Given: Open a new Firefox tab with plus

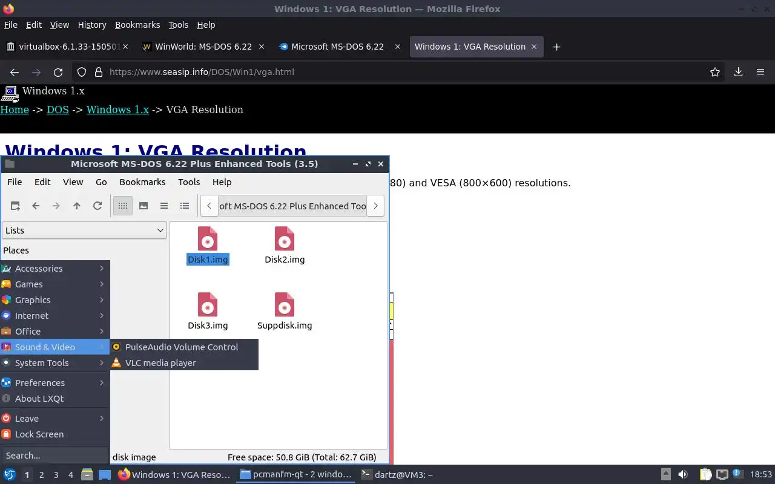Looking at the screenshot, I should 556,47.
